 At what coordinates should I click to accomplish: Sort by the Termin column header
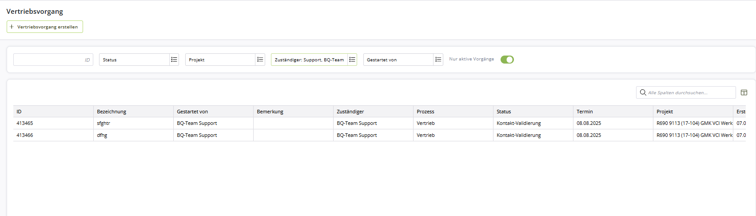pos(585,112)
